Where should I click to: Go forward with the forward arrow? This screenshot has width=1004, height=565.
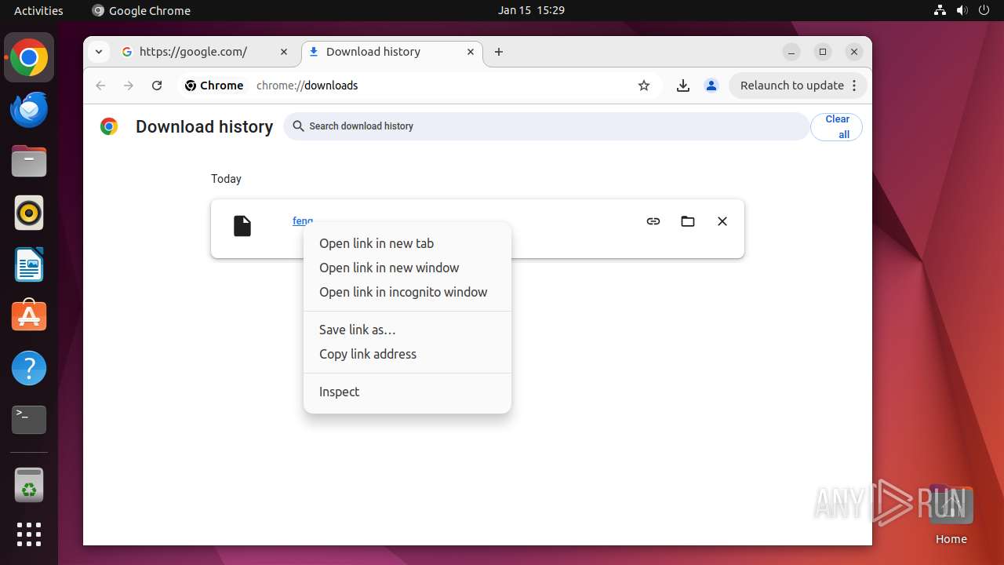[x=129, y=86]
